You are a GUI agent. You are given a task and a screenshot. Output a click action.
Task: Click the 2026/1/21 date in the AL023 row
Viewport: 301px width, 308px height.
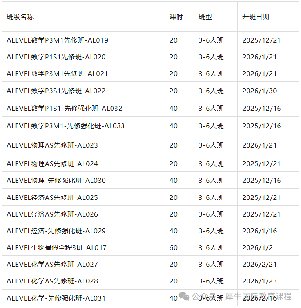(259, 145)
